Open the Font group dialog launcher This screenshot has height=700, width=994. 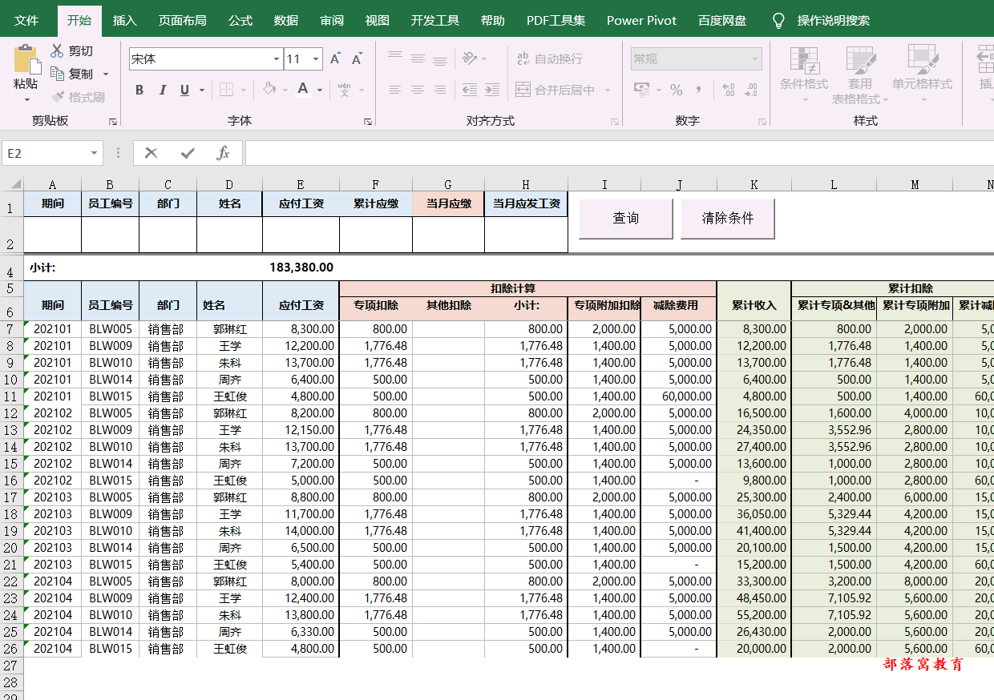tap(368, 122)
